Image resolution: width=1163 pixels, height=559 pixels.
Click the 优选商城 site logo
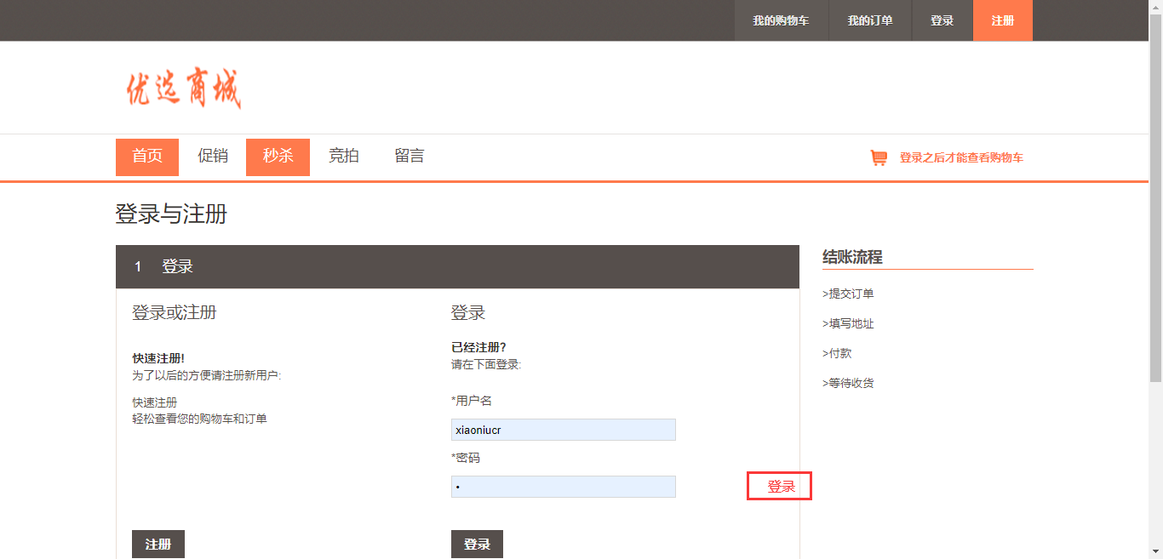coord(184,88)
